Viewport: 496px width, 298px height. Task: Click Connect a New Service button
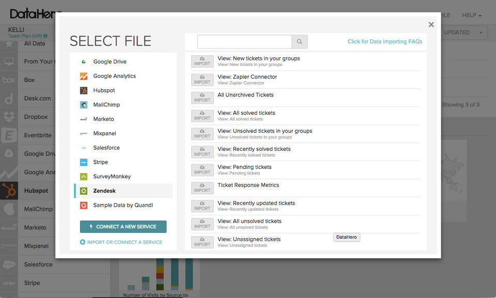click(x=123, y=227)
